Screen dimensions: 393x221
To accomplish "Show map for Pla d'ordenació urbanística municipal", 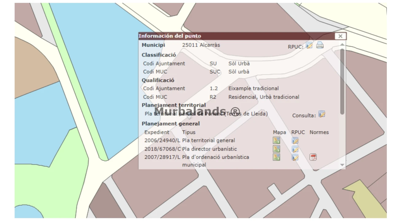I will pos(277,157).
